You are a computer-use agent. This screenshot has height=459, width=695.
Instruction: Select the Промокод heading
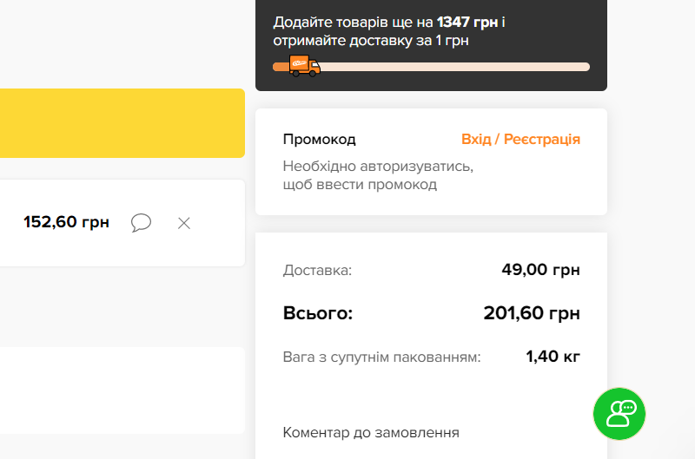pyautogui.click(x=320, y=140)
